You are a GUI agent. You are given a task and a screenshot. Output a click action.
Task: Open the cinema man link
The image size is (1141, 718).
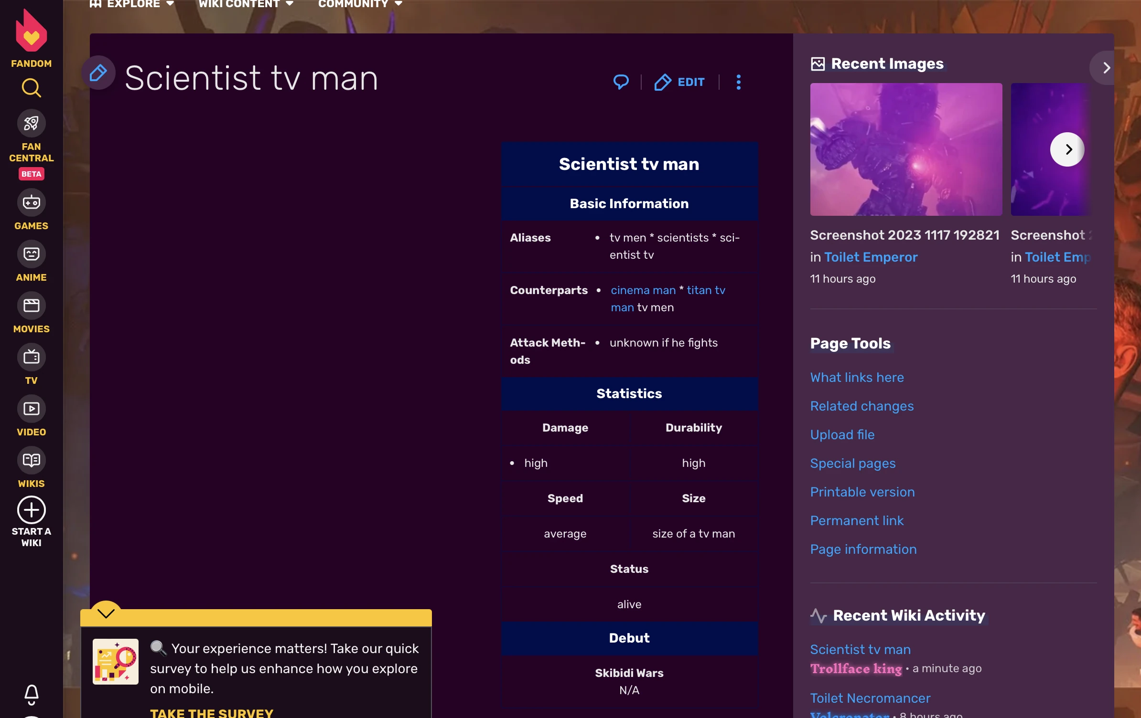pyautogui.click(x=643, y=290)
